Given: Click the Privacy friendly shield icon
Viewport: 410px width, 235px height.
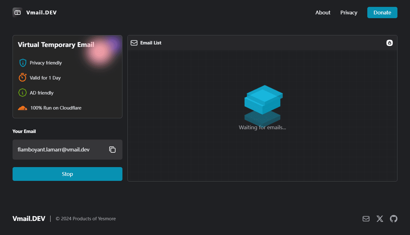Looking at the screenshot, I should click(23, 63).
